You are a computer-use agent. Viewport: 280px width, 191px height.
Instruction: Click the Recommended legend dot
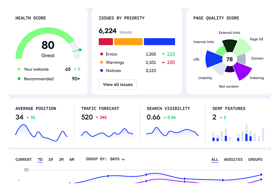click(19, 79)
